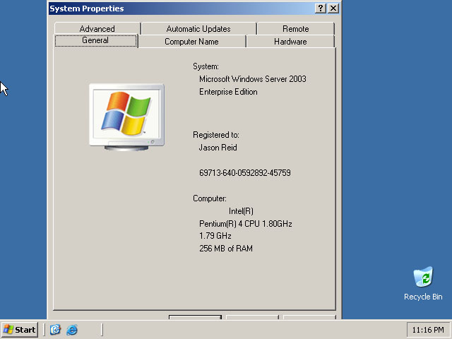Click the Show Desktop quick launch icon
The width and height of the screenshot is (452, 339).
tap(55, 330)
